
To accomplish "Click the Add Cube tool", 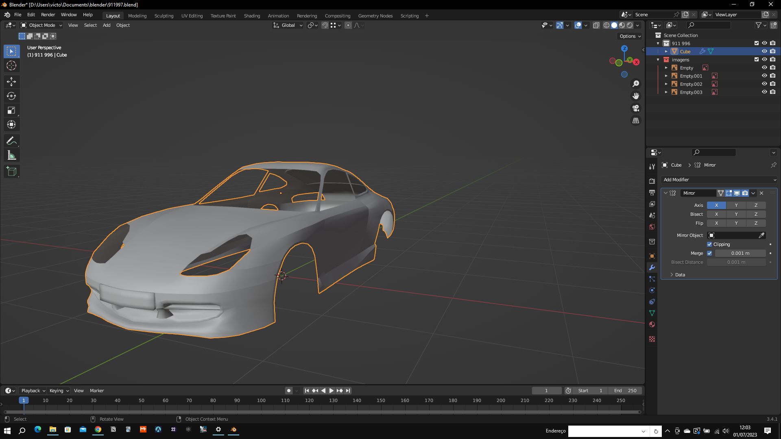I will (x=11, y=172).
